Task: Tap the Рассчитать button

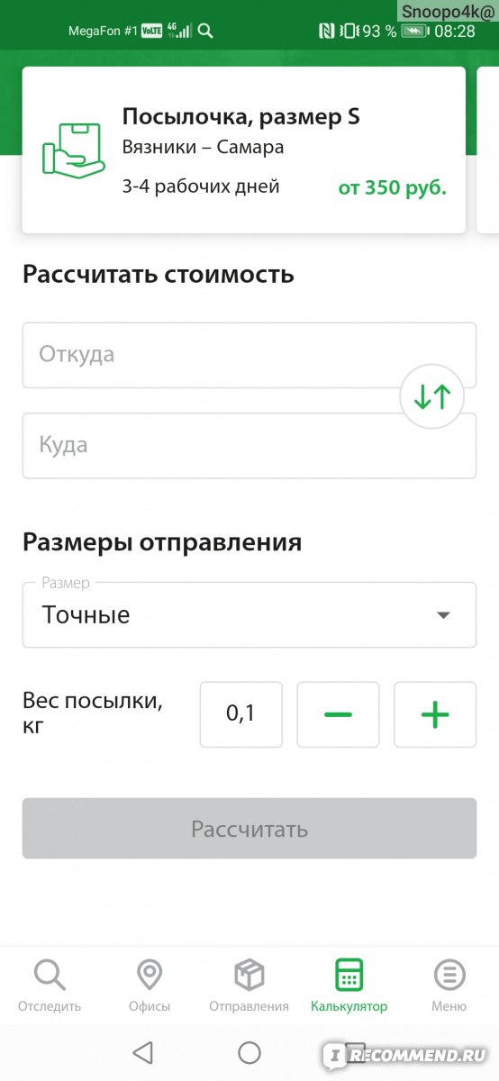Action: pos(249,829)
